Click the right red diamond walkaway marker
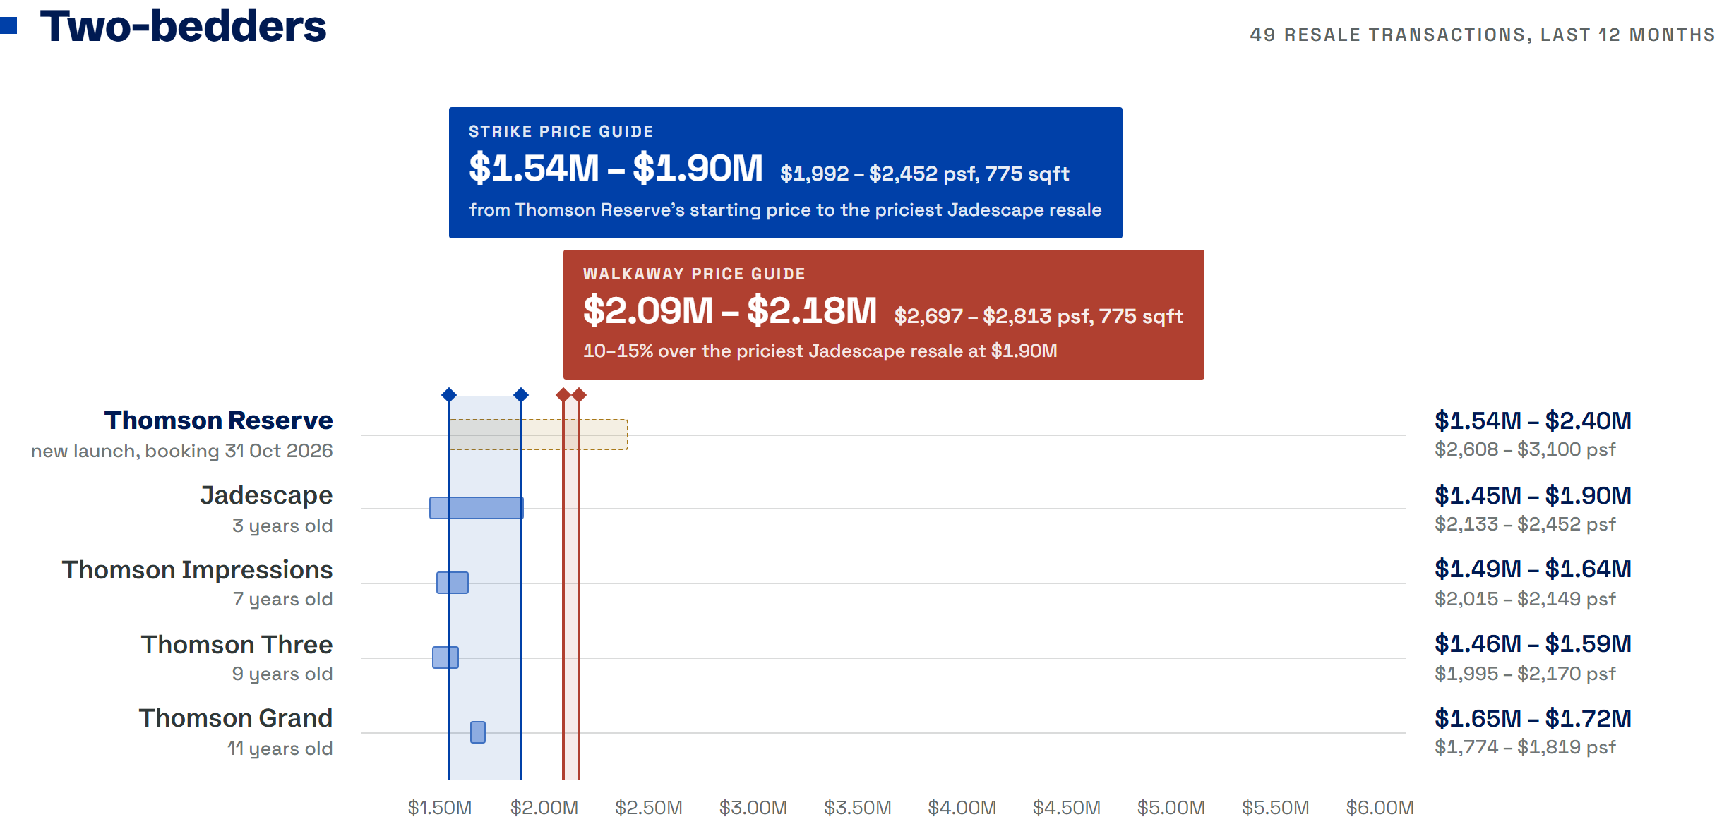1717x824 pixels. click(579, 395)
